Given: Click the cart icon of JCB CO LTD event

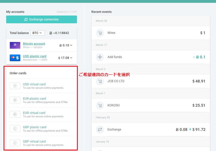Looking at the screenshot, I should coord(100,81).
